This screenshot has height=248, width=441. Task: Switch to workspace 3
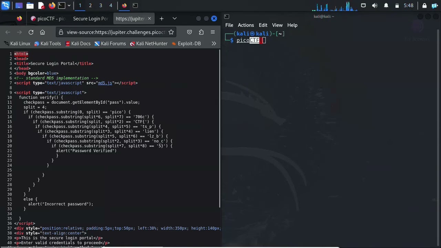point(101,6)
